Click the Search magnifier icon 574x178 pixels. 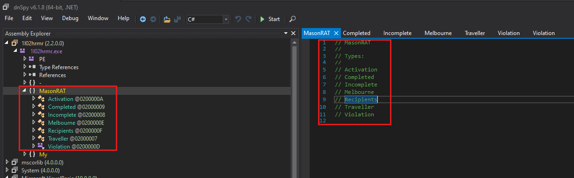click(292, 19)
